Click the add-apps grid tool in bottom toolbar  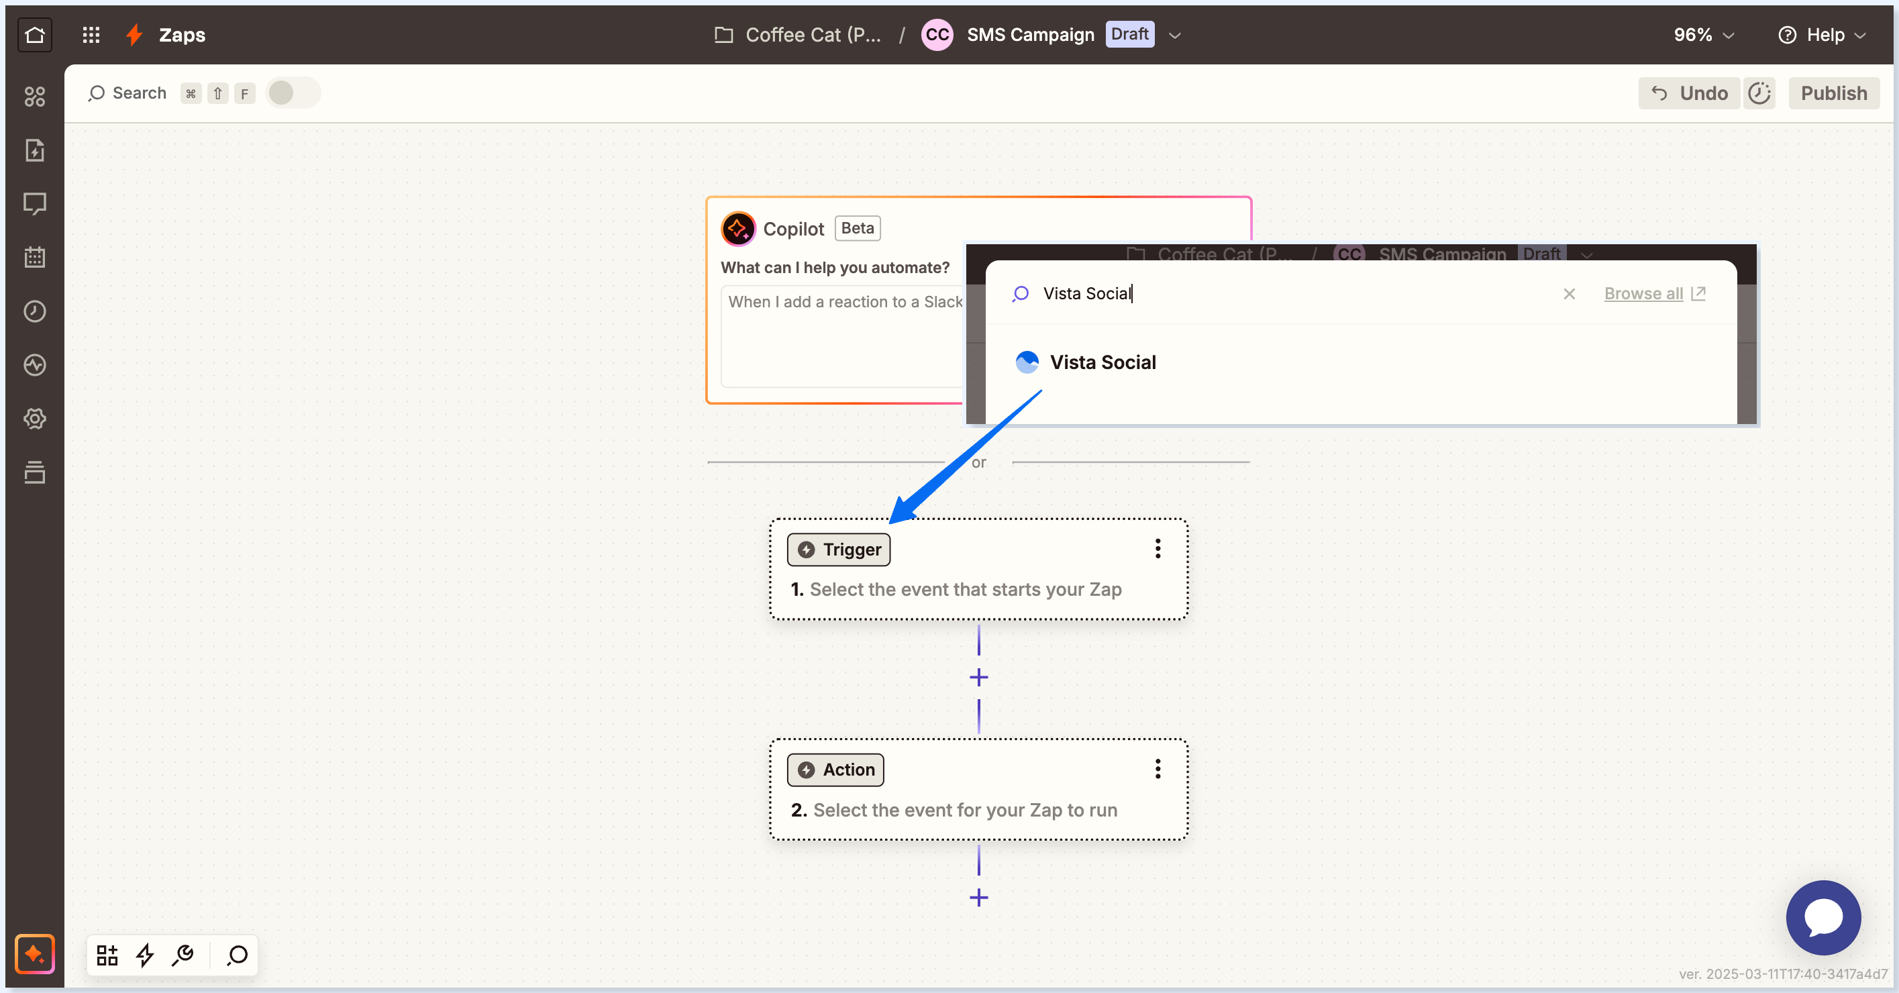click(107, 955)
